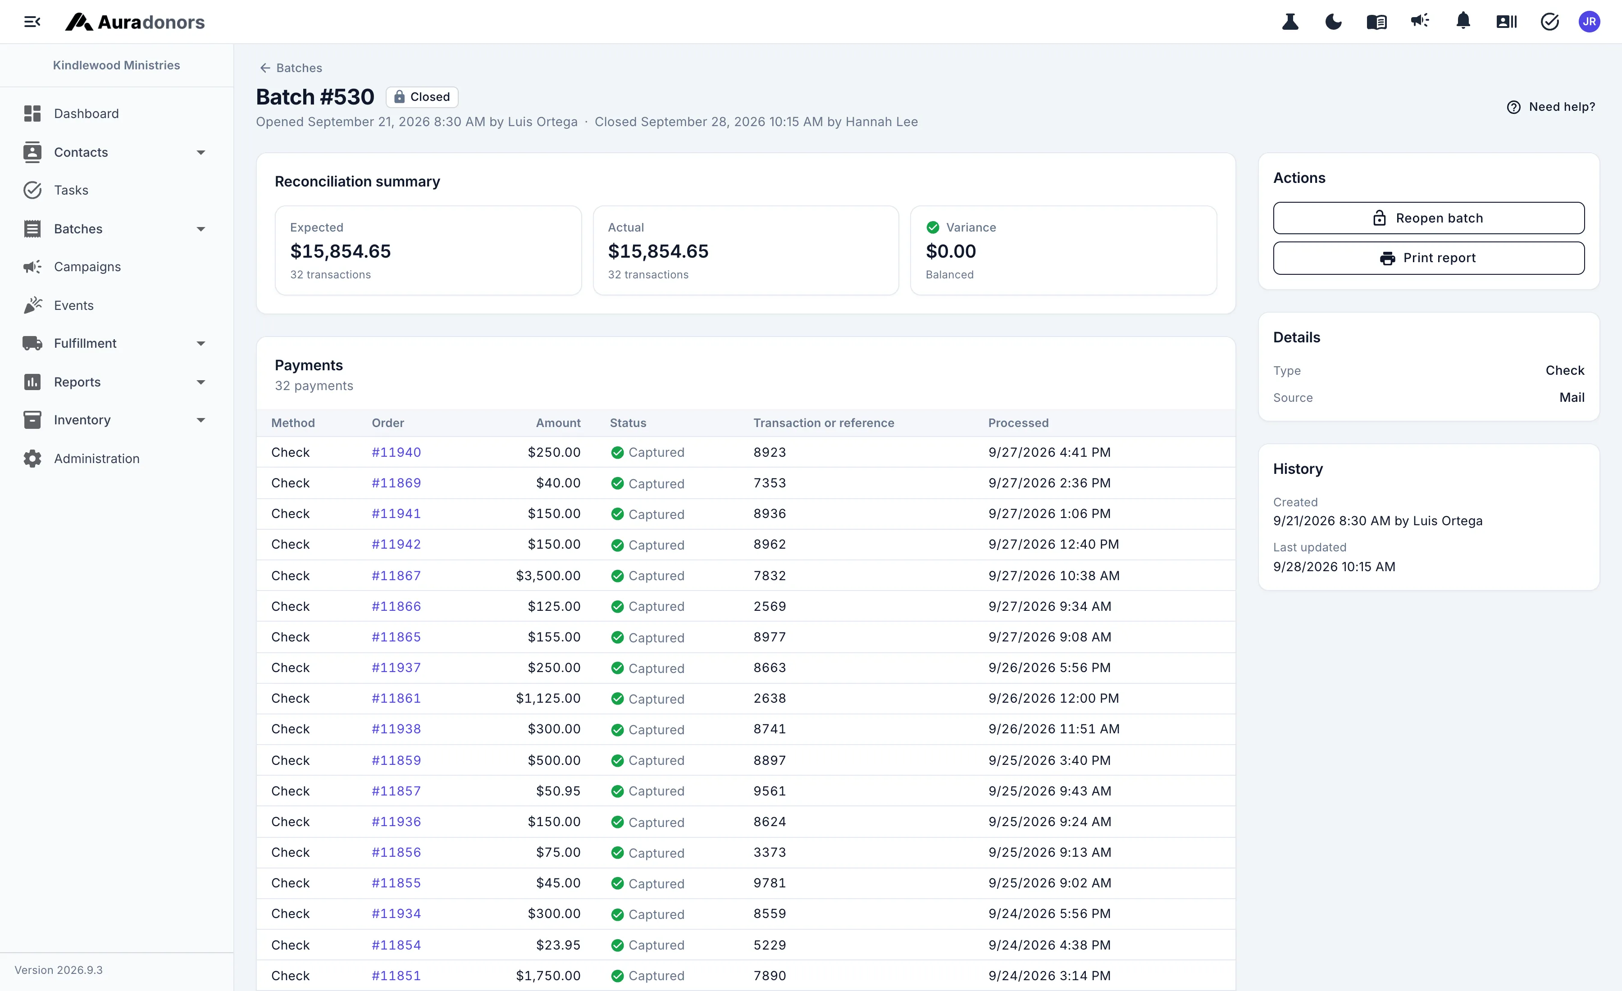This screenshot has height=991, width=1622.
Task: Open the book documentation icon
Action: (1376, 22)
